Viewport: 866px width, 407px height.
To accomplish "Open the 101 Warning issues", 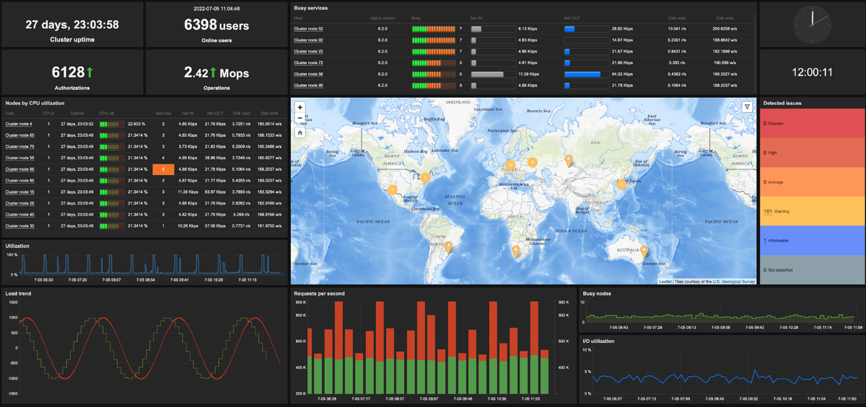I will pyautogui.click(x=767, y=211).
